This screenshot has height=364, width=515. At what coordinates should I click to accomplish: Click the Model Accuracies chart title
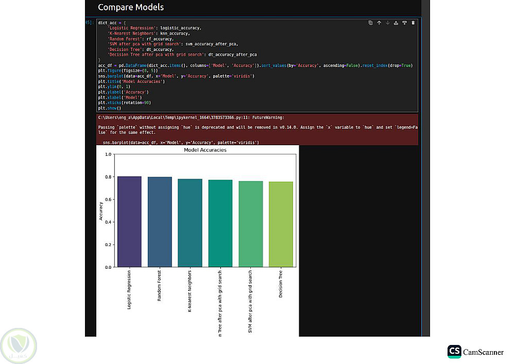click(x=205, y=150)
